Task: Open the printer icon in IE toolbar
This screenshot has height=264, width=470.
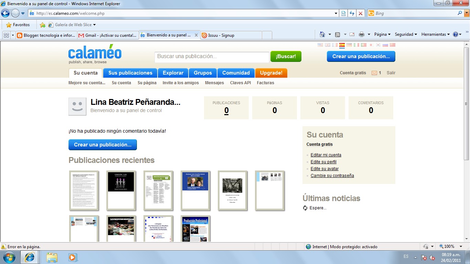Action: [361, 34]
